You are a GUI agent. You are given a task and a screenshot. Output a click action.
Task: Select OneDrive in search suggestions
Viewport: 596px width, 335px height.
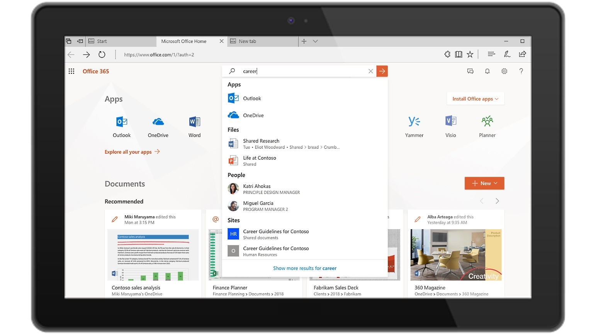click(305, 115)
